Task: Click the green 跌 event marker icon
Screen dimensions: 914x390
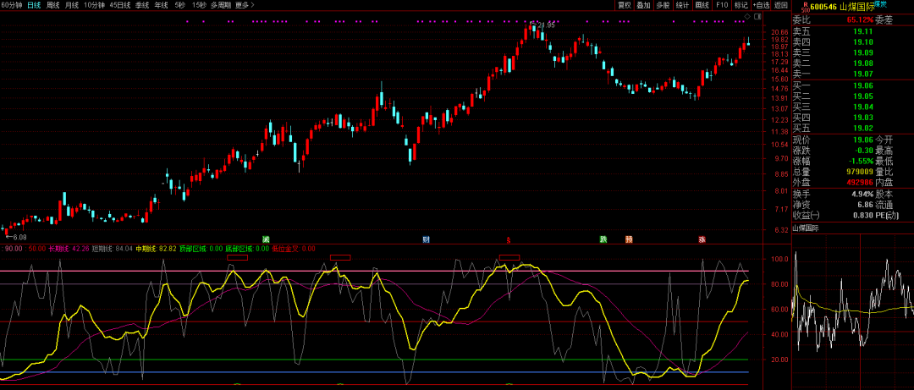Action: tap(603, 239)
